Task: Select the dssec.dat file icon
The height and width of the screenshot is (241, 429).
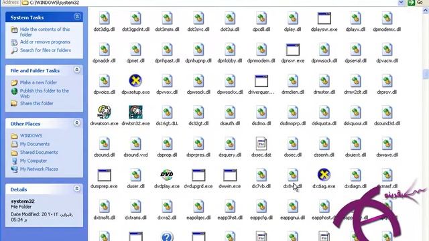Action: (261, 144)
